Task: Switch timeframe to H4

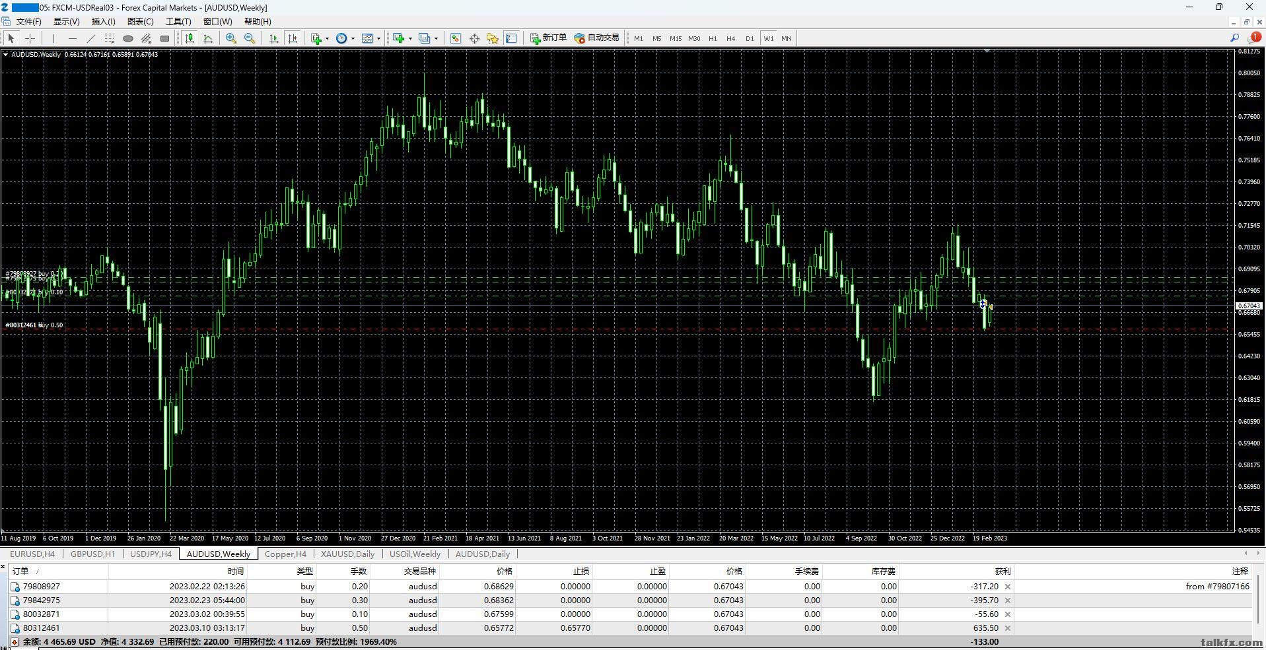Action: pos(731,38)
